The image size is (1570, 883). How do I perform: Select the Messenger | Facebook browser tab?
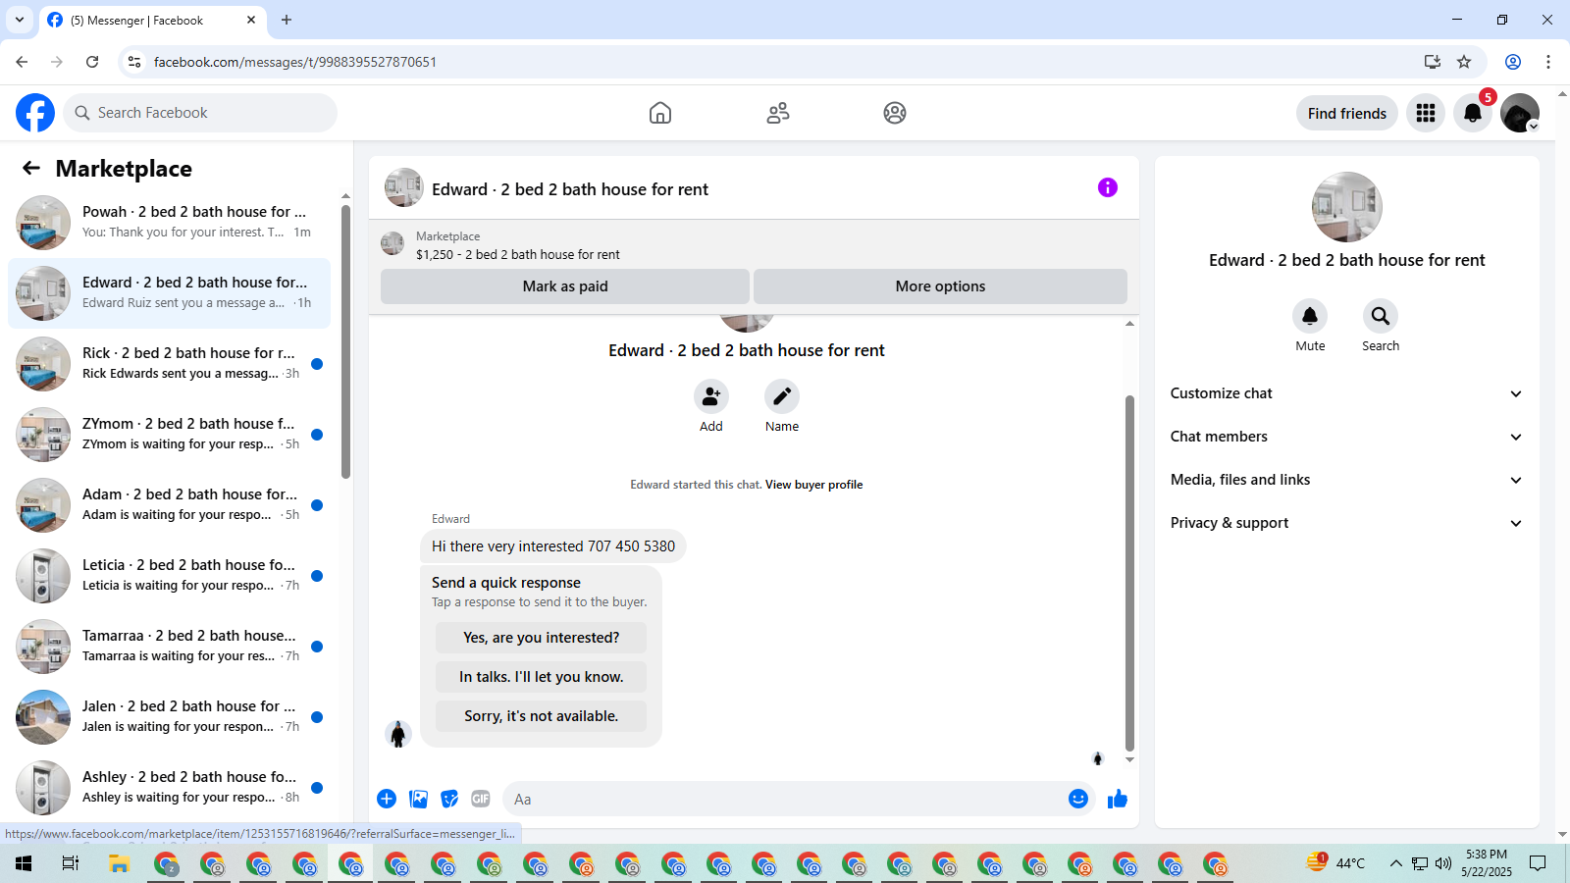click(x=152, y=20)
